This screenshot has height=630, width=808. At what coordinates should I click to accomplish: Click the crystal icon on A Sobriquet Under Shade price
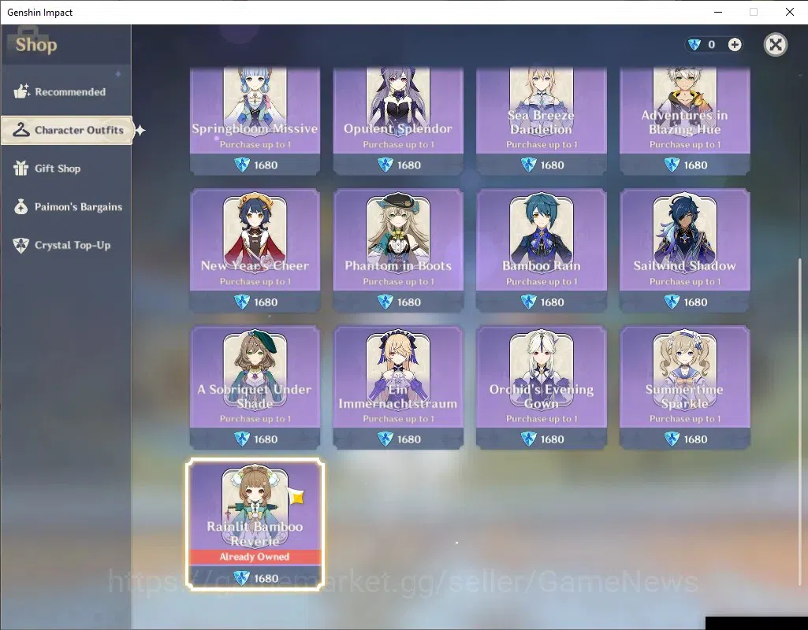coord(242,439)
